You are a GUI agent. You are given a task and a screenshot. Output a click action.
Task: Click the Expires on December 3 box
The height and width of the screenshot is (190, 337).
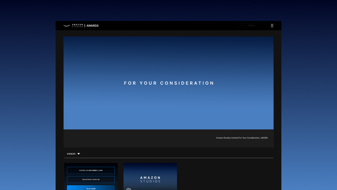pos(91,170)
